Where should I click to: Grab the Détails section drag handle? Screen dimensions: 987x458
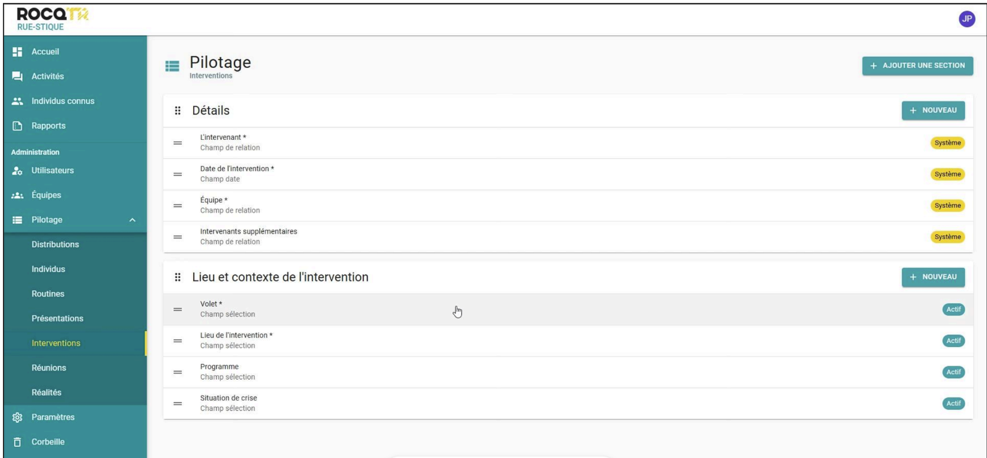pyautogui.click(x=178, y=110)
